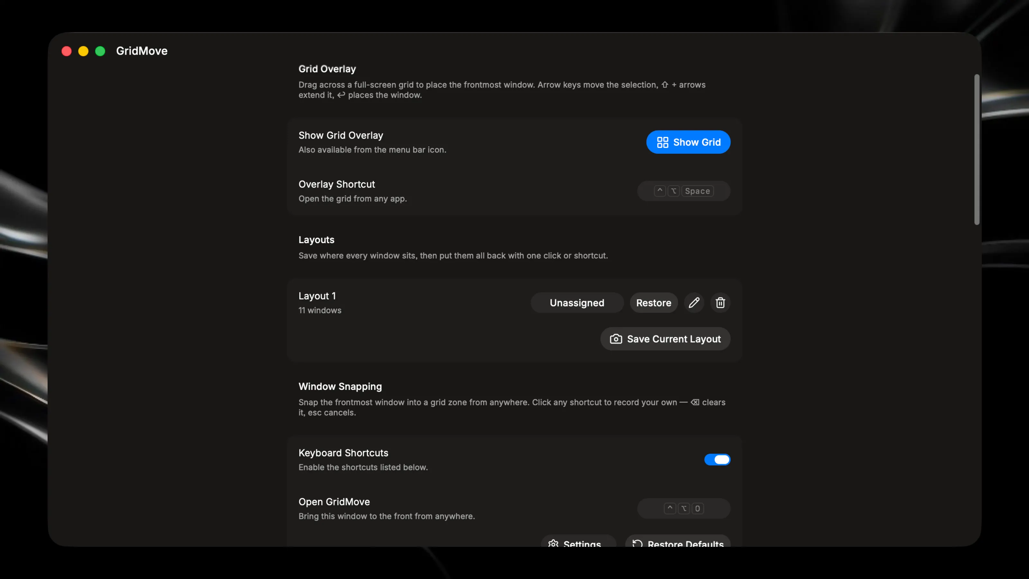
Task: Click the vertical scrollbar thumb
Action: (977, 150)
